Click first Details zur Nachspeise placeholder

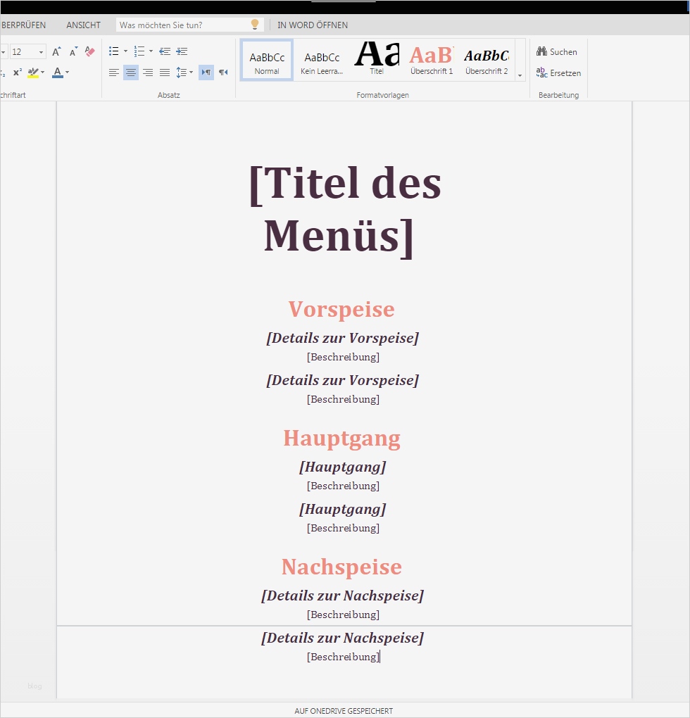tap(342, 596)
